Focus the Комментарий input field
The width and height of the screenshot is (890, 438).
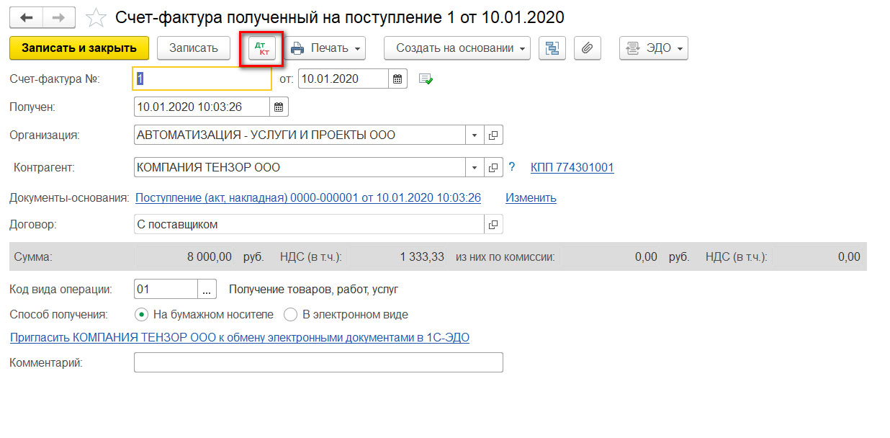(318, 362)
